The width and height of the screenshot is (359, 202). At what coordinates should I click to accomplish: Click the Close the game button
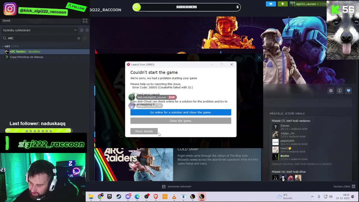(x=181, y=121)
